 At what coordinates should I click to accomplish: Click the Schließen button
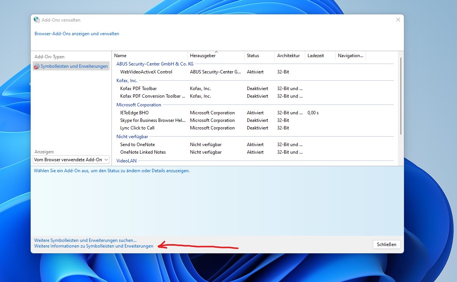(x=386, y=245)
